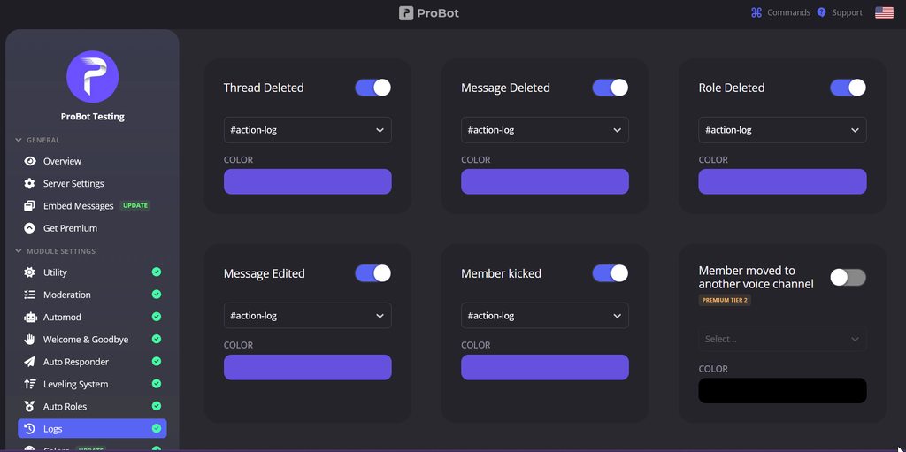This screenshot has width=906, height=452.
Task: Click the ProBot Testing server avatar
Action: click(92, 77)
